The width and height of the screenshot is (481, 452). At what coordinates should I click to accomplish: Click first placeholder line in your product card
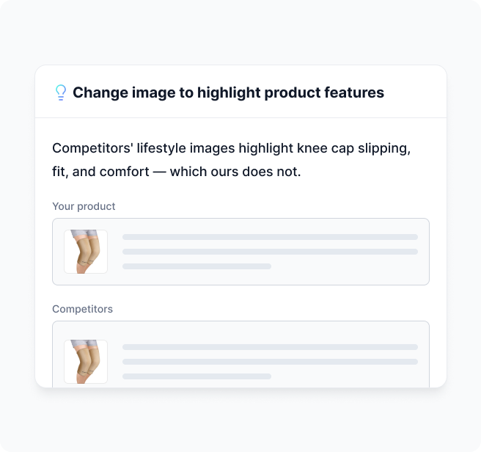coord(271,237)
